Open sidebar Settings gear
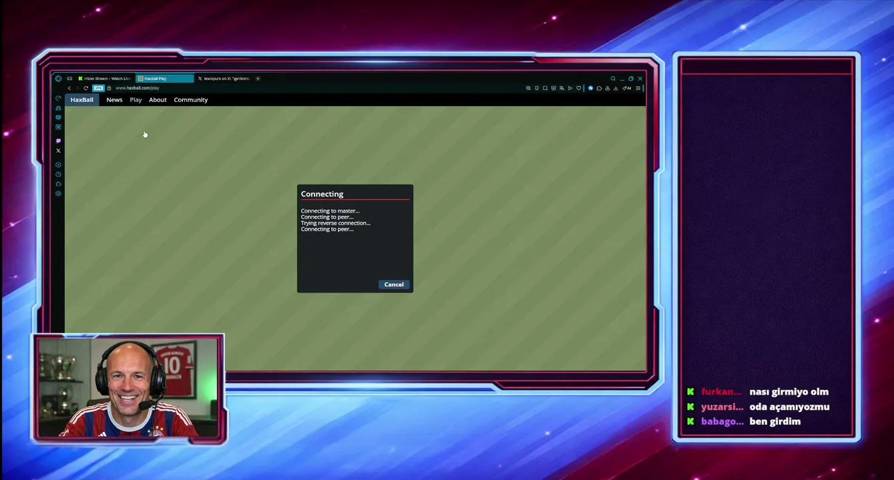Viewport: 894px width, 480px height. [58, 193]
